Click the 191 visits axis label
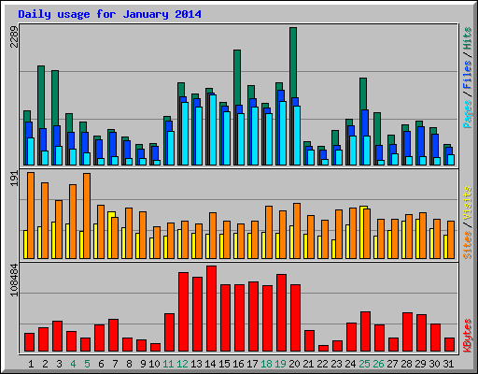 tap(14, 179)
